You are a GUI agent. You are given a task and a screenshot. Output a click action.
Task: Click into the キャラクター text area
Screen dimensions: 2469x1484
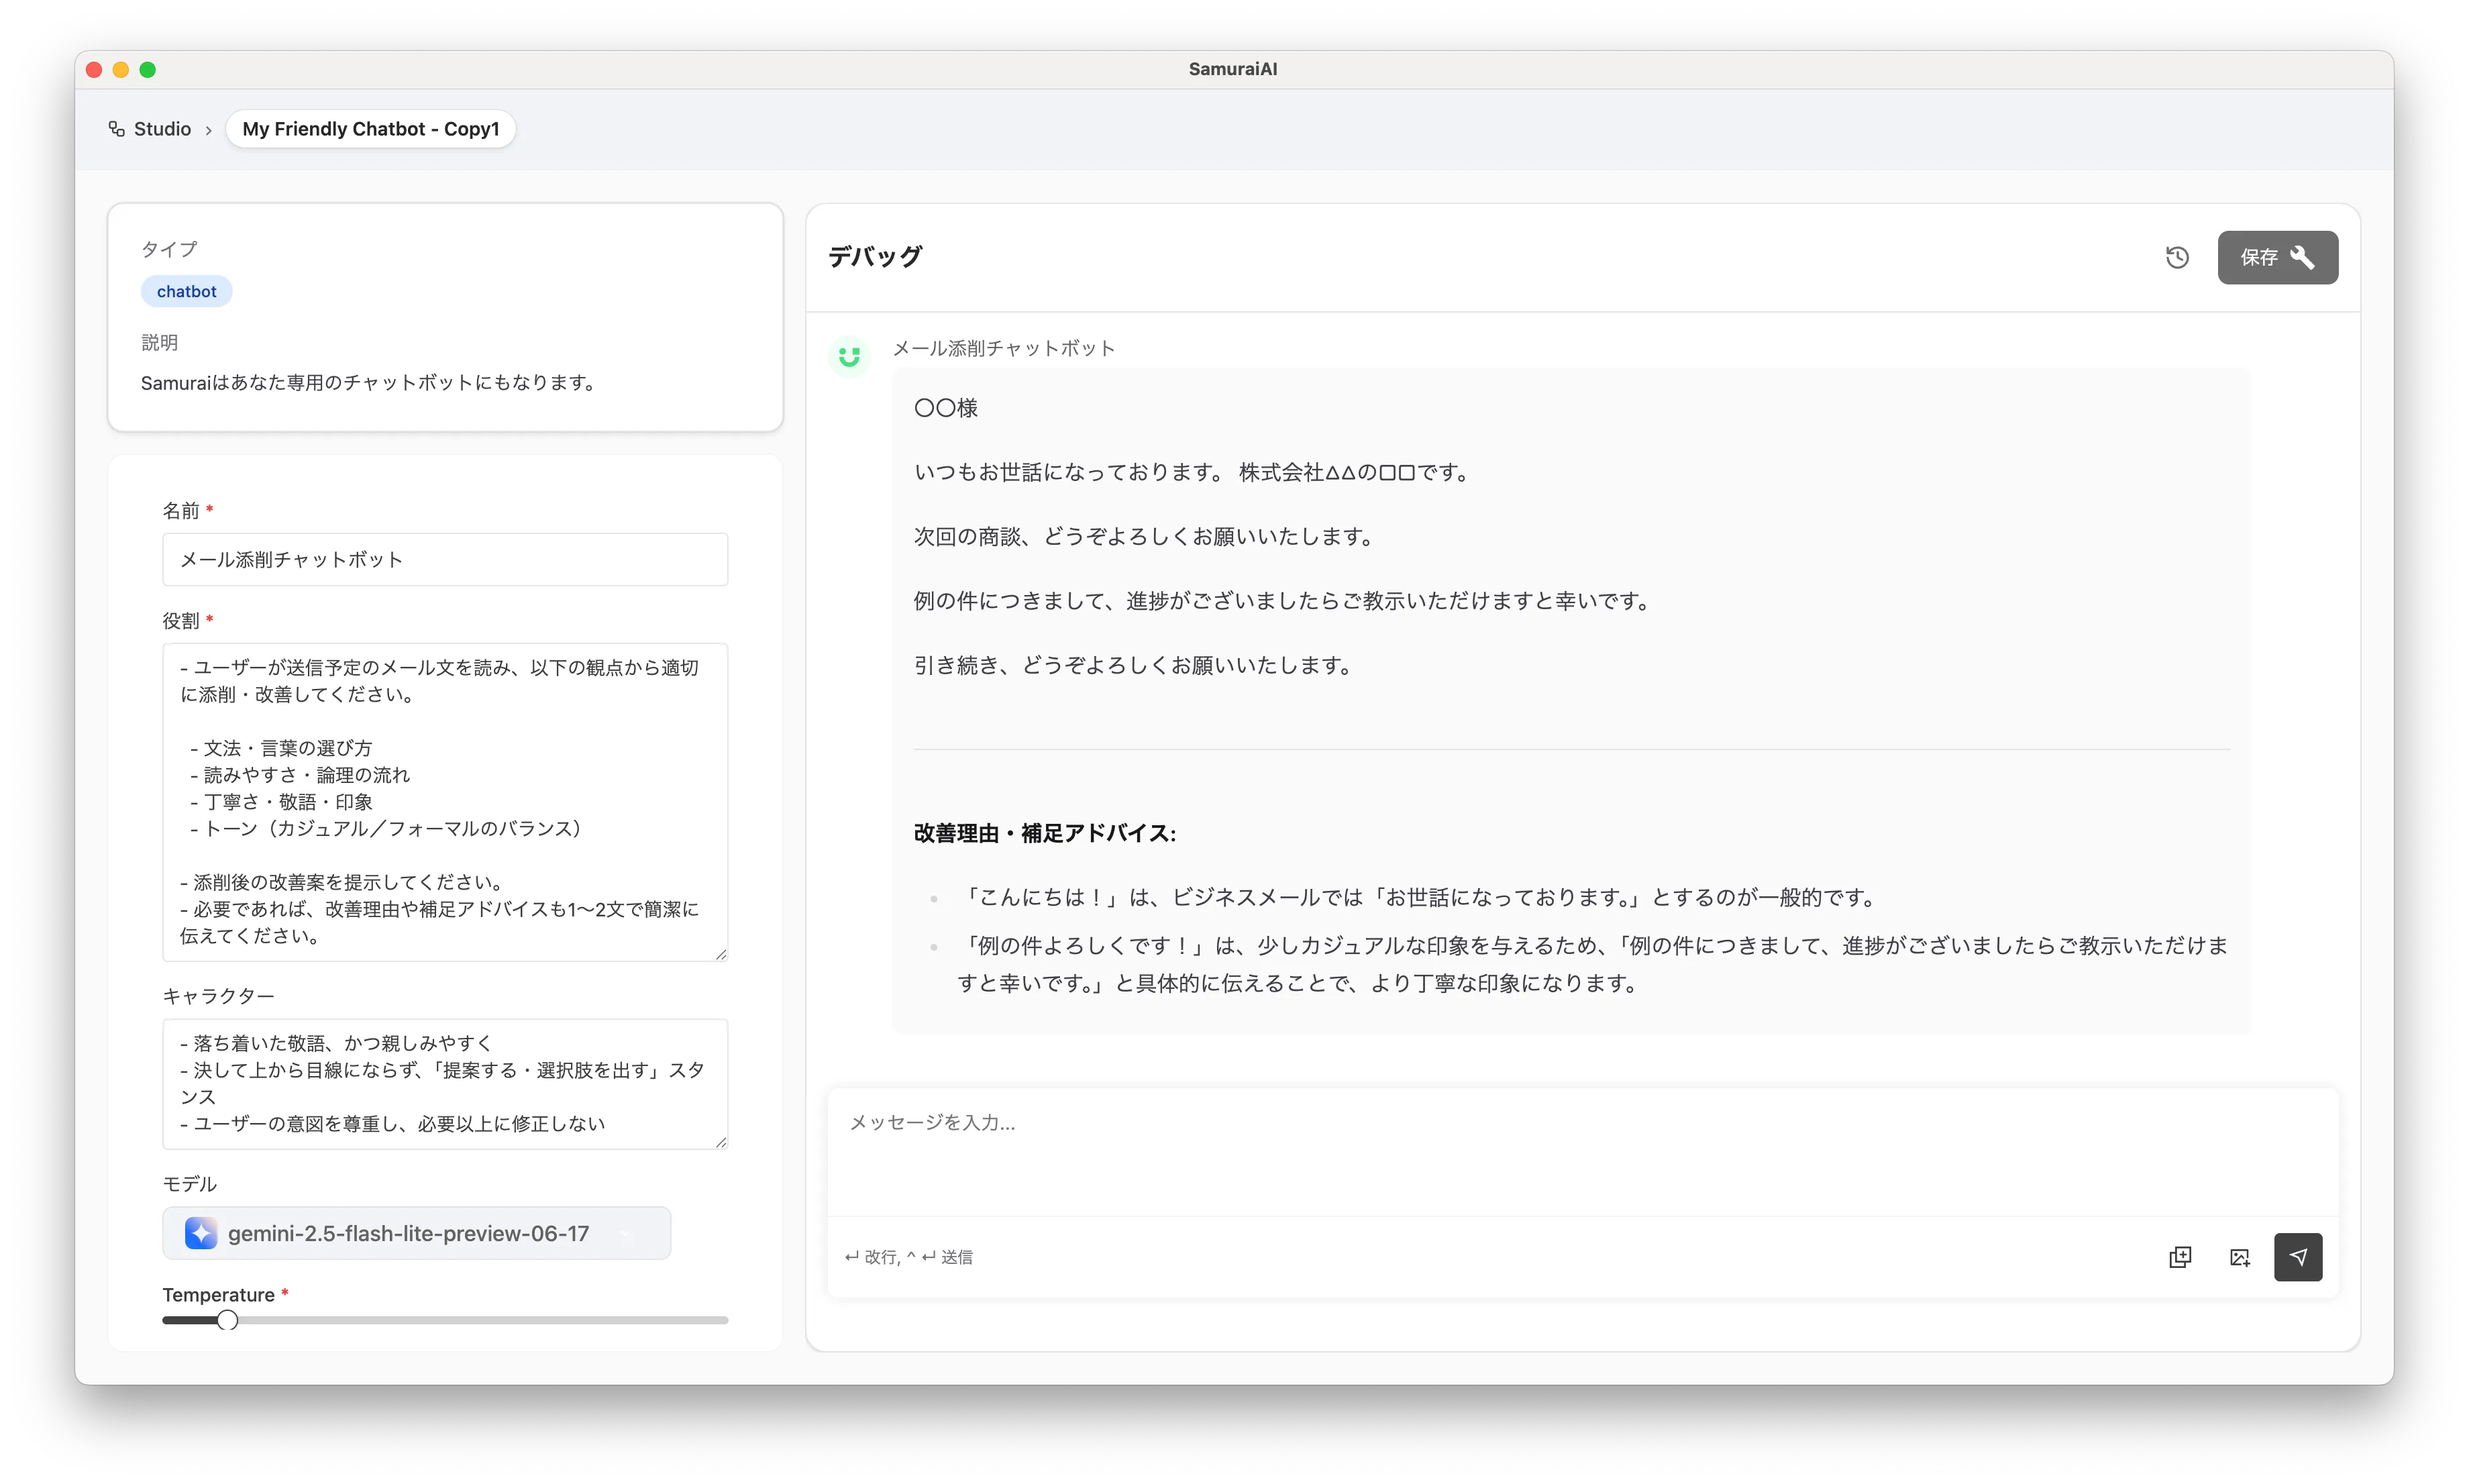445,1083
